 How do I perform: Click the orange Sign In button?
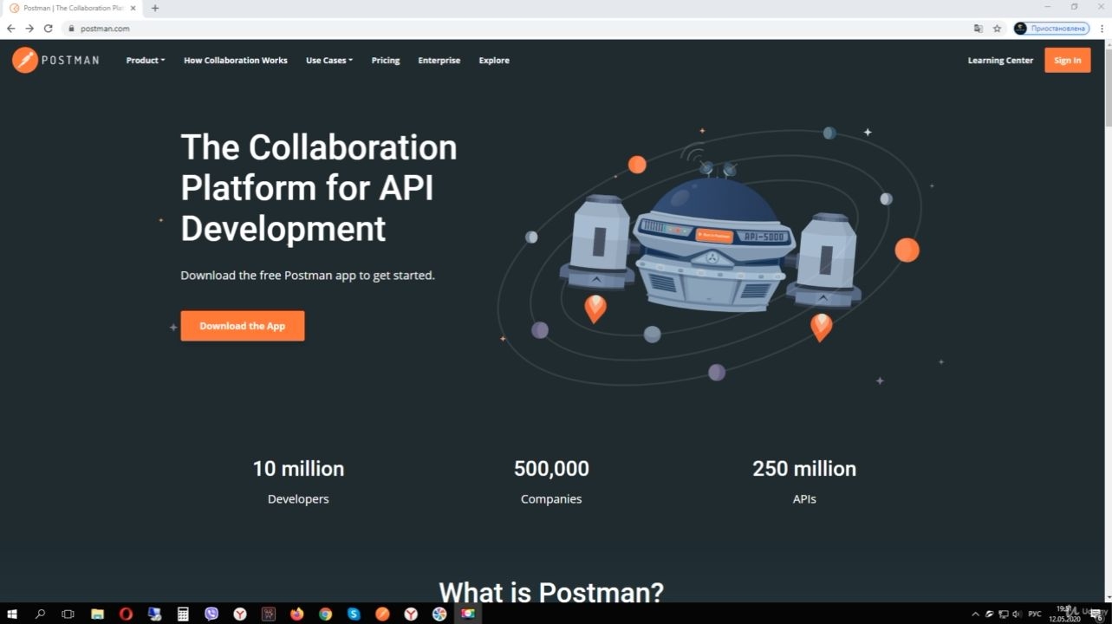point(1068,60)
